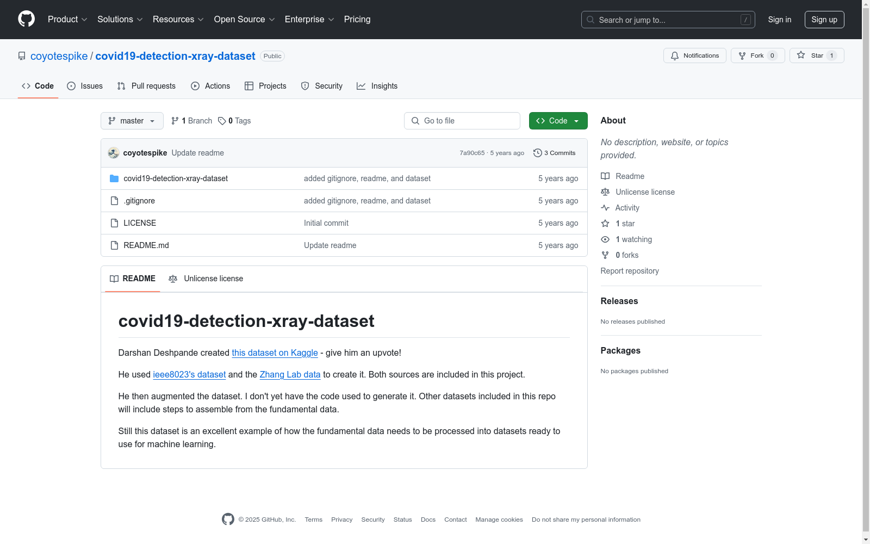870x544 pixels.
Task: Open the Releases section heading
Action: (619, 301)
